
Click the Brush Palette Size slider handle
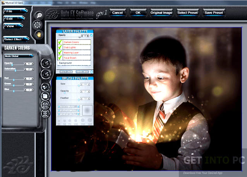(x=79, y=85)
